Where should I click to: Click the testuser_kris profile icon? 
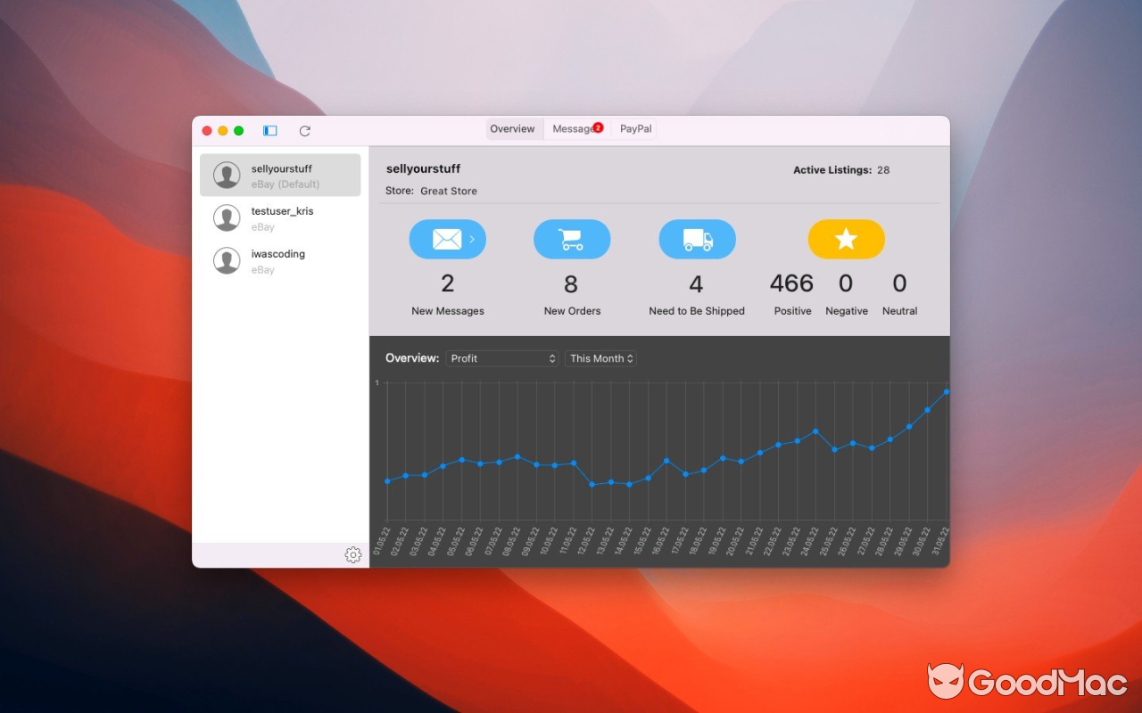click(x=226, y=217)
